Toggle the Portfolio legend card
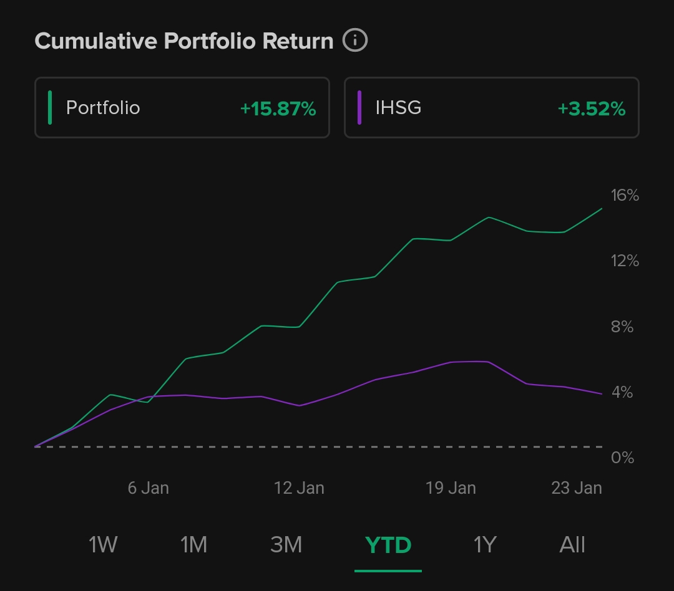Viewport: 674px width, 591px height. click(x=182, y=108)
